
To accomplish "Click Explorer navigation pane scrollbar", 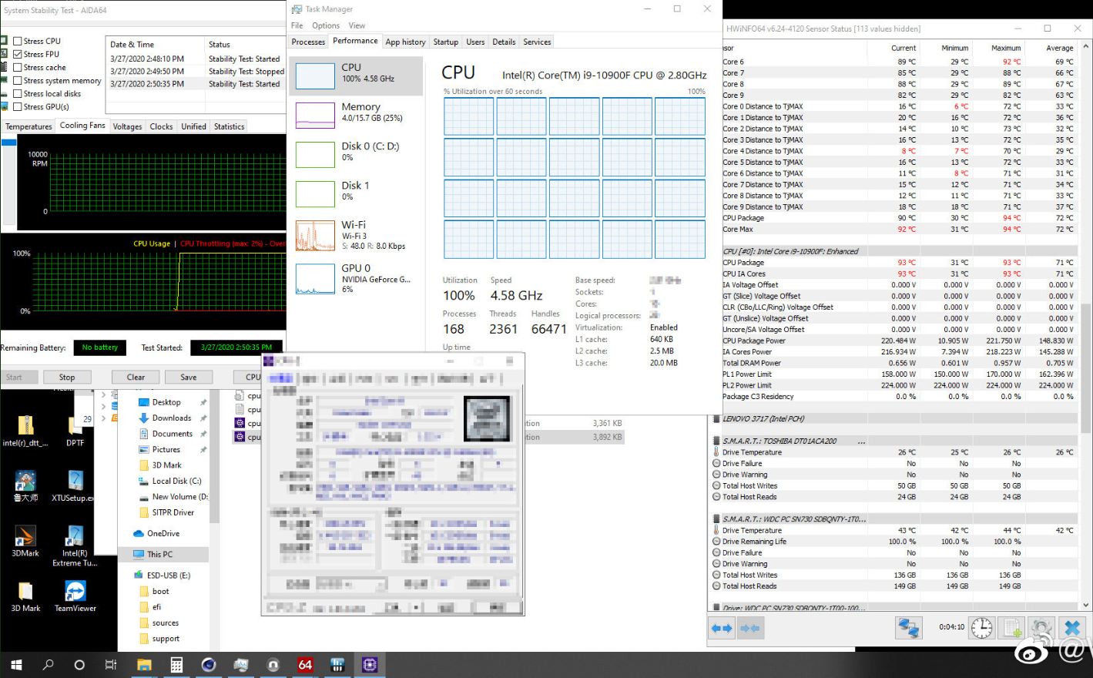I will (x=214, y=458).
